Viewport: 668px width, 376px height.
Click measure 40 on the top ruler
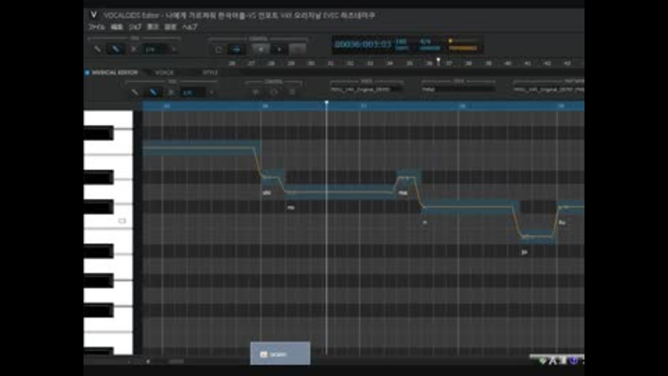click(x=507, y=63)
